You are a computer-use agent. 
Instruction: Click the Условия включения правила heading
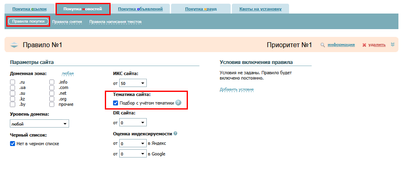pos(256,62)
